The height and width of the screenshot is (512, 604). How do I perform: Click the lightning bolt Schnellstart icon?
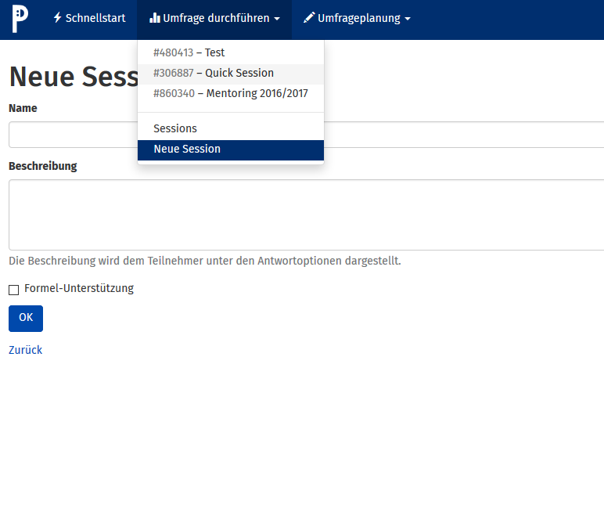(57, 18)
